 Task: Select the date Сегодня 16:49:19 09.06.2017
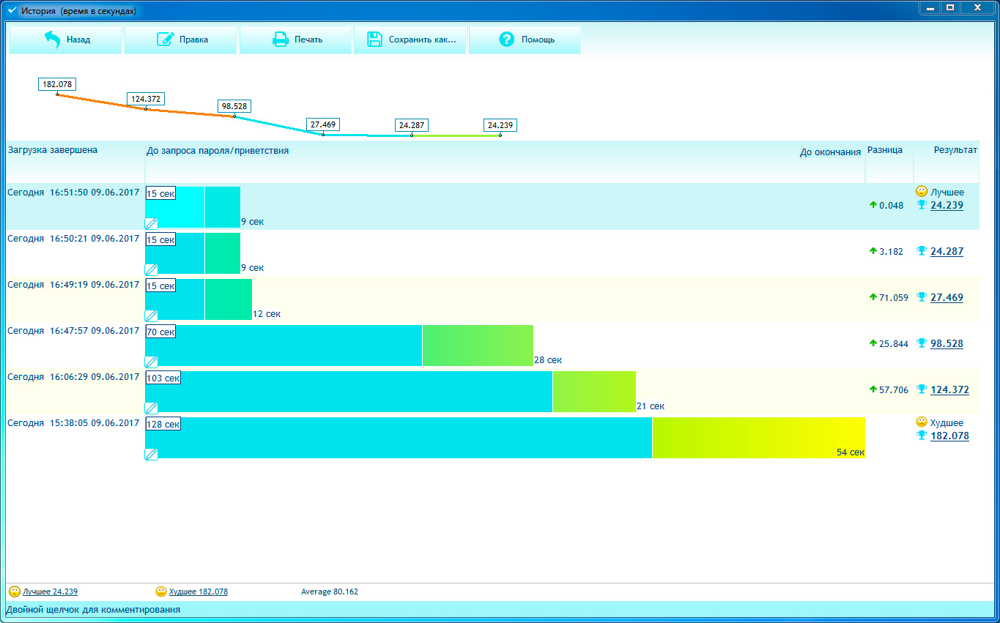(x=73, y=285)
